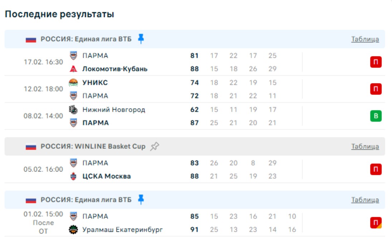This screenshot has width=392, height=239.
Task: Click the overtime loss badge for Уралмаш match
Action: pyautogui.click(x=376, y=223)
